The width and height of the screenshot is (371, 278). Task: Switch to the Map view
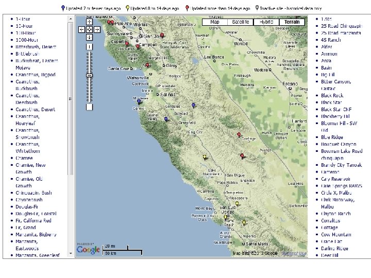[x=215, y=22]
